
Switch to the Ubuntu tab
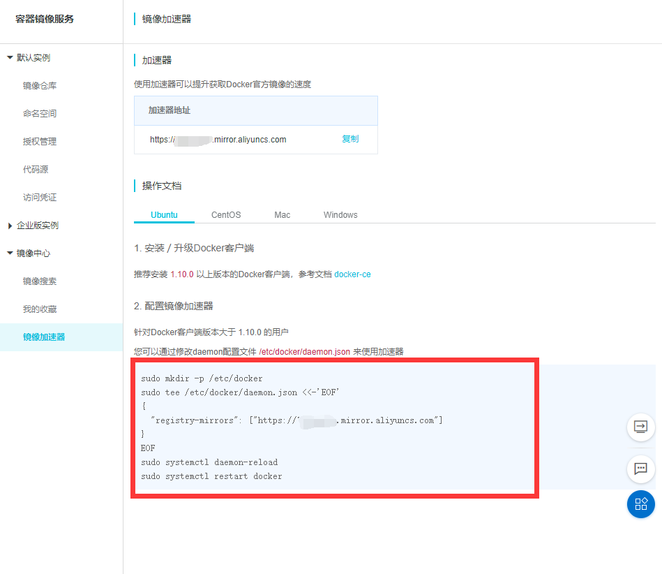point(164,214)
